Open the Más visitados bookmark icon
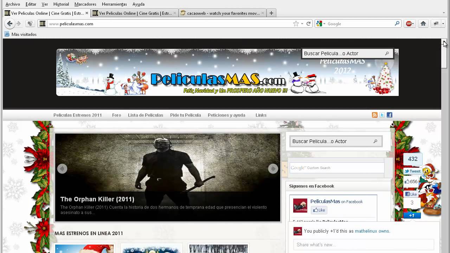Screen dimensions: 450x253 click(7, 34)
